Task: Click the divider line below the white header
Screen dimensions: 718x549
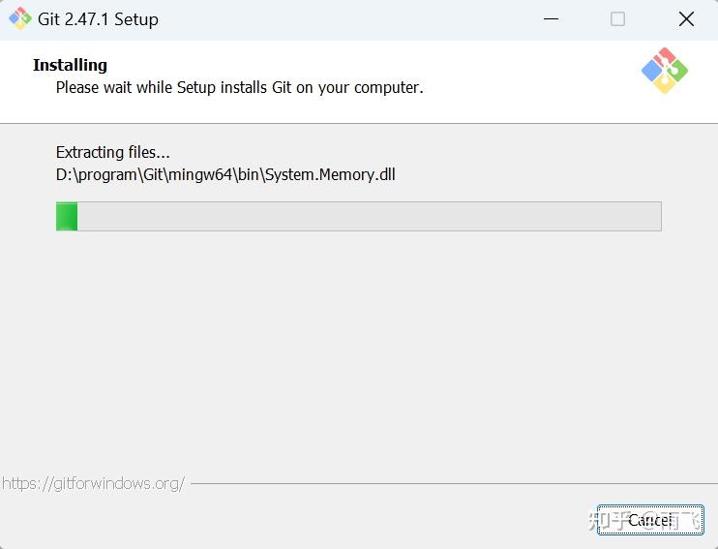Action: click(358, 123)
